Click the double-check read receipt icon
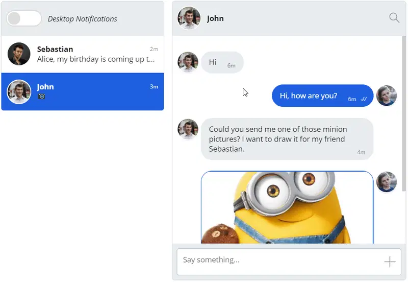 pos(364,99)
